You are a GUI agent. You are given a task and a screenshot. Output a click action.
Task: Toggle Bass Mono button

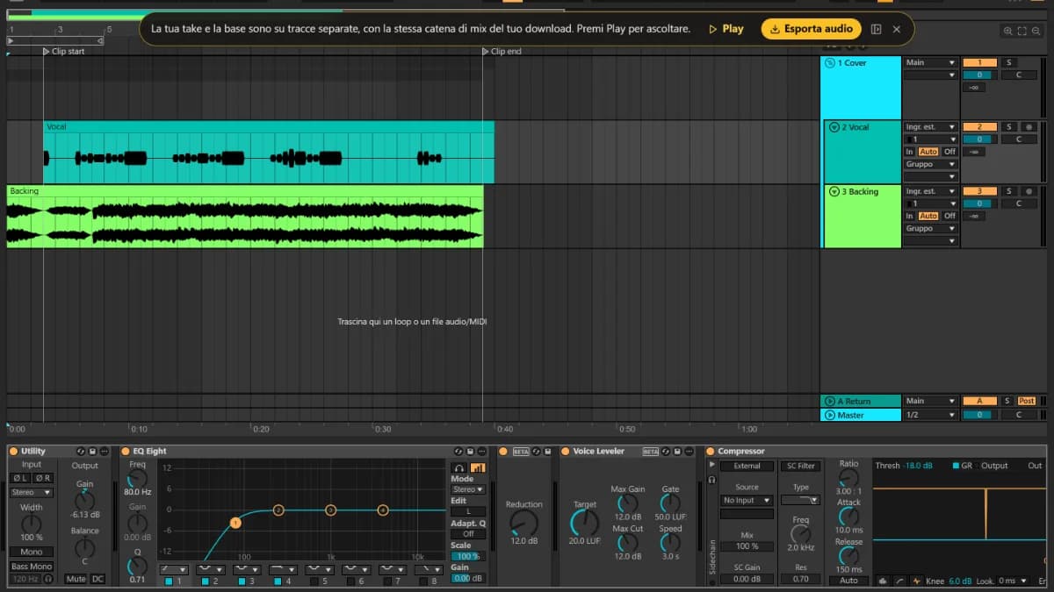point(32,567)
